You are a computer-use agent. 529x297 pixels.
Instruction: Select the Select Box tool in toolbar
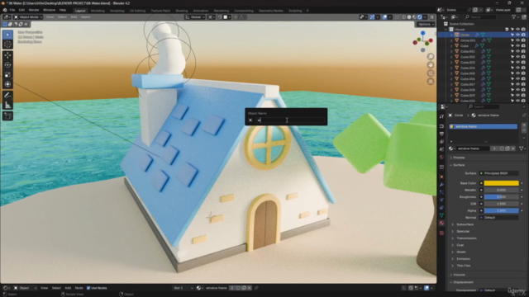coord(7,35)
